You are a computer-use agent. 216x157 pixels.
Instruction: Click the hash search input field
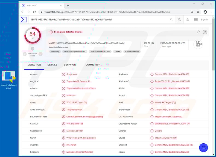(99, 20)
